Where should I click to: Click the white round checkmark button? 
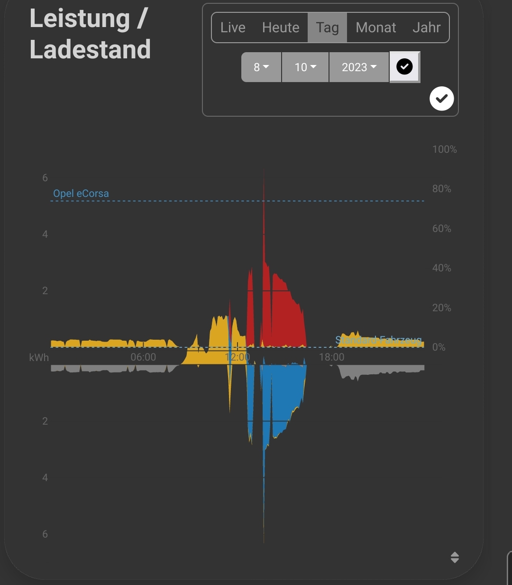click(441, 99)
